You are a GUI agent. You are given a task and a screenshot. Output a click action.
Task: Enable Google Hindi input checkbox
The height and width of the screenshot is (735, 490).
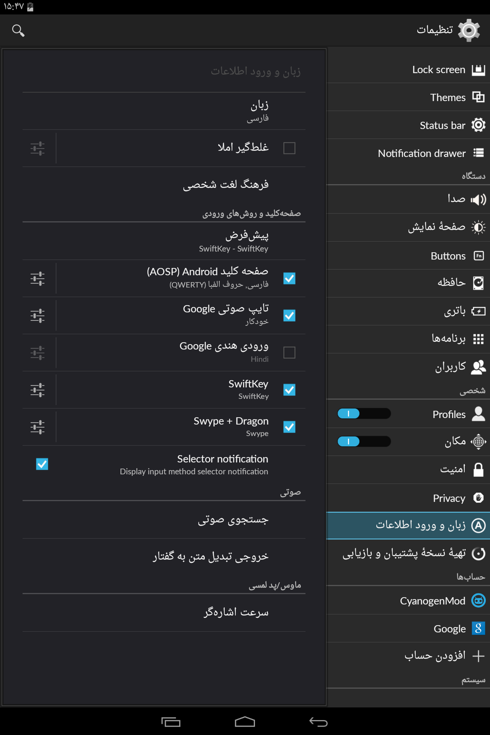(x=289, y=353)
